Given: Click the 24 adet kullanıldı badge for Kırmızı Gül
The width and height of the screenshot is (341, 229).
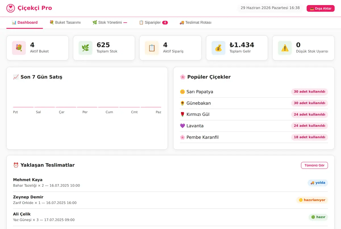Looking at the screenshot, I should [309, 114].
